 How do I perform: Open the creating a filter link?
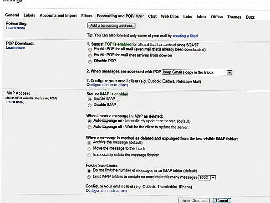coord(185,36)
